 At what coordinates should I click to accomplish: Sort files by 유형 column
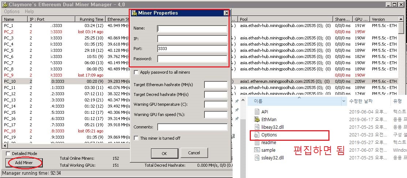coord(397,101)
